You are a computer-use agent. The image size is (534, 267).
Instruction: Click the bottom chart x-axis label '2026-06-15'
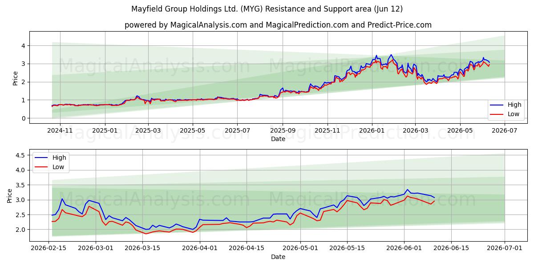[451, 248]
